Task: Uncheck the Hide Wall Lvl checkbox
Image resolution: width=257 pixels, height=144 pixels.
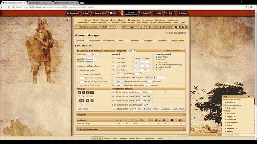Action: pyautogui.click(x=113, y=66)
